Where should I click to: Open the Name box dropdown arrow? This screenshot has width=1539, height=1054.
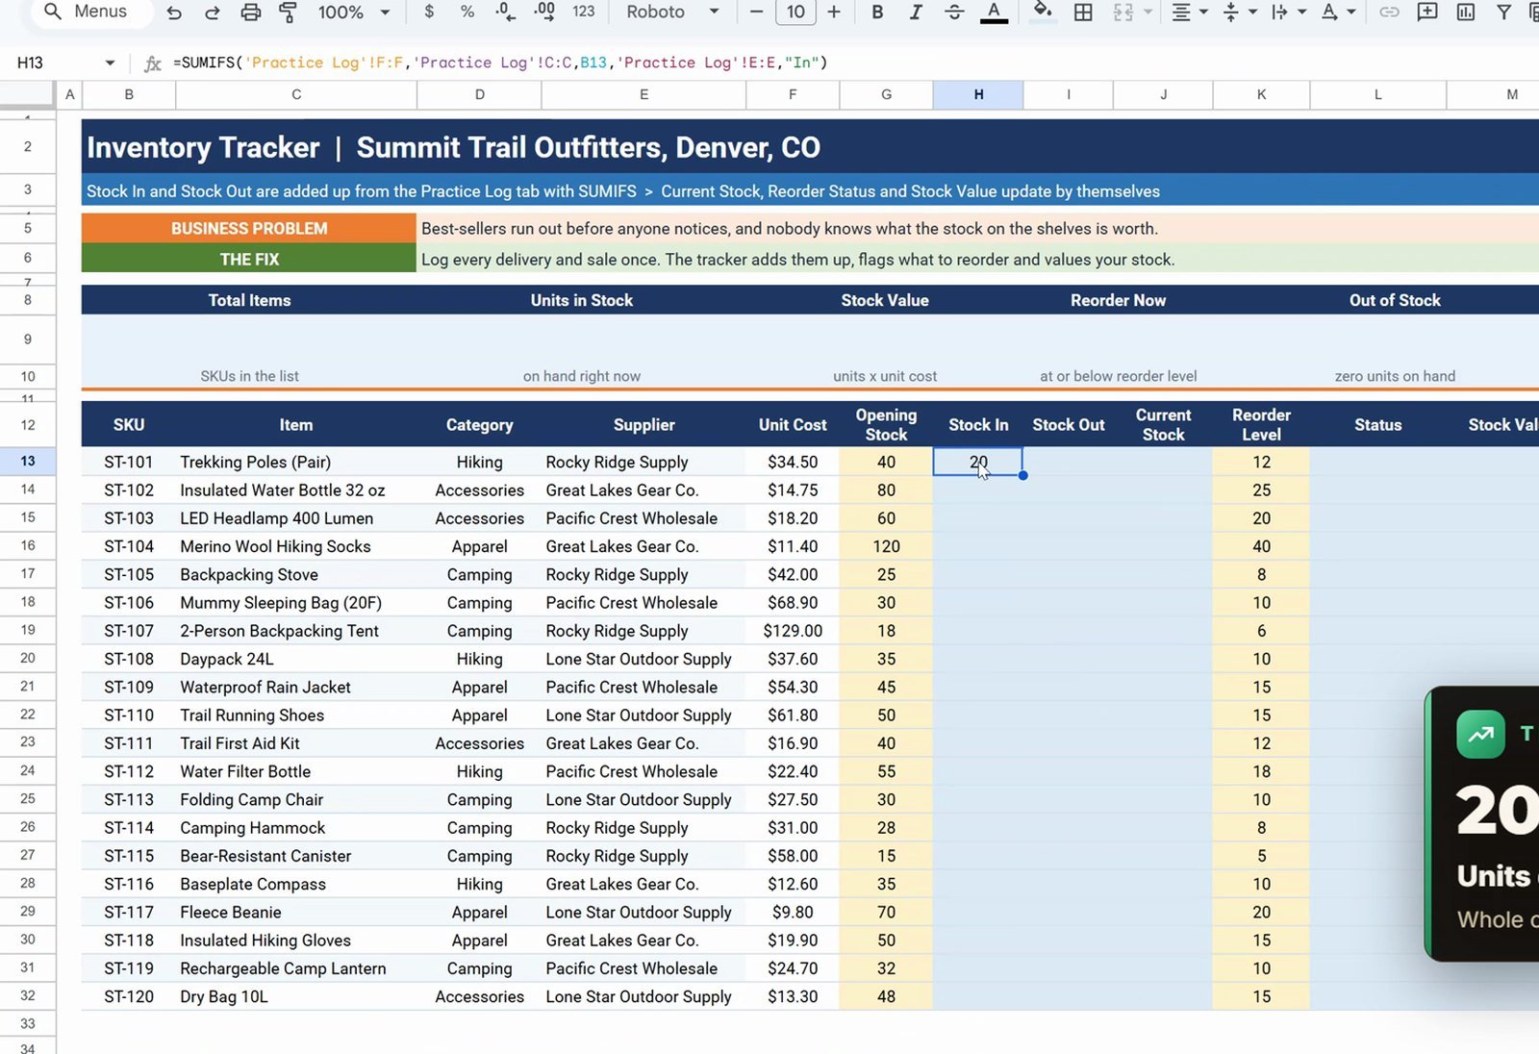coord(110,63)
